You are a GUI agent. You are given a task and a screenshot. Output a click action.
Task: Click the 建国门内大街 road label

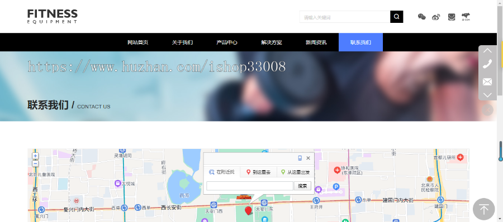pos(398,200)
